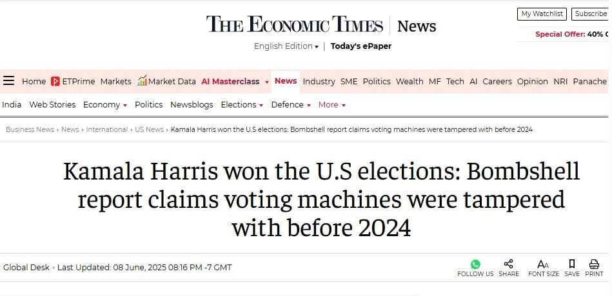This screenshot has height=296, width=612.
Task: Expand the English Edition dropdown
Action: (286, 46)
